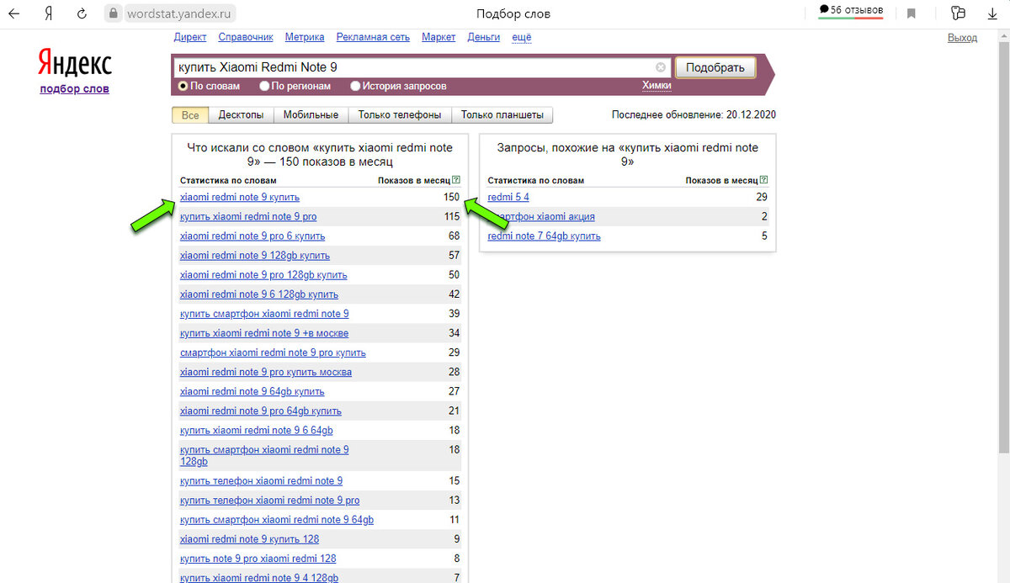
Task: Open query xiaomi redmi note 9 купить
Action: pyautogui.click(x=240, y=197)
